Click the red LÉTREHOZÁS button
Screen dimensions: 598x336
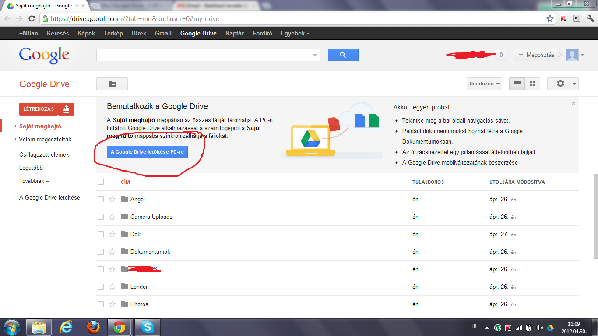pos(39,109)
